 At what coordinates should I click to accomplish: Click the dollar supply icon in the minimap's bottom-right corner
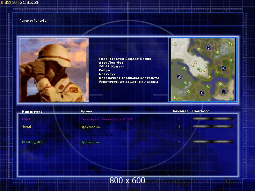click(x=231, y=97)
